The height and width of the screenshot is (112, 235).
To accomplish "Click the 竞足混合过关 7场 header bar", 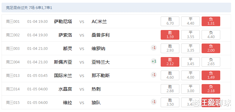I will [x=116, y=8].
